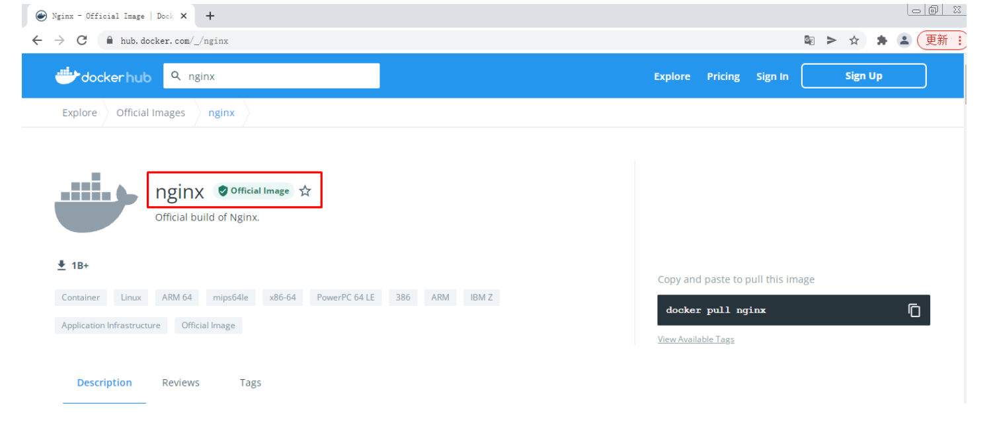Click the Application Infrastructure tag chip
Image resolution: width=993 pixels, height=428 pixels.
click(111, 326)
